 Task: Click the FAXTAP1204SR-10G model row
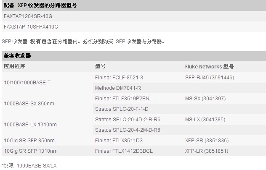click(x=28, y=16)
